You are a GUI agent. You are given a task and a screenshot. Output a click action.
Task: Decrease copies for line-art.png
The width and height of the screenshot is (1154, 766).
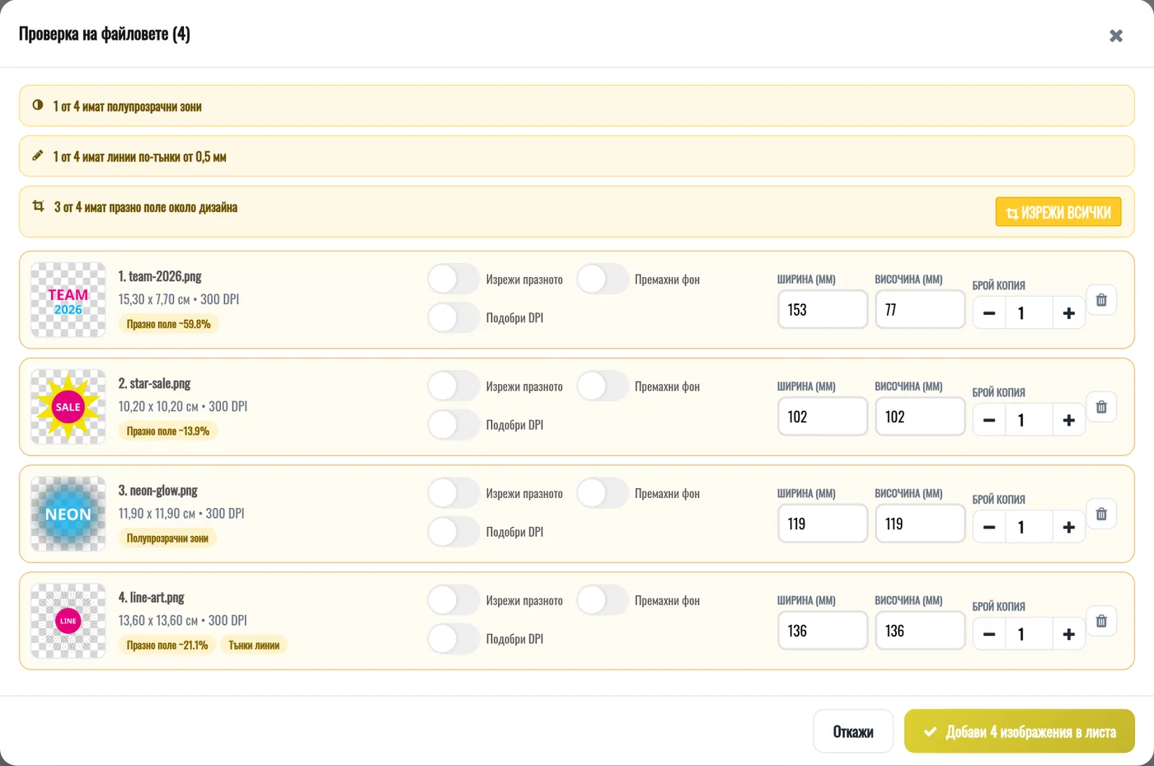[x=989, y=635]
